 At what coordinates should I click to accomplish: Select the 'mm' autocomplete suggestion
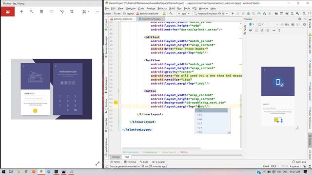click(x=211, y=119)
